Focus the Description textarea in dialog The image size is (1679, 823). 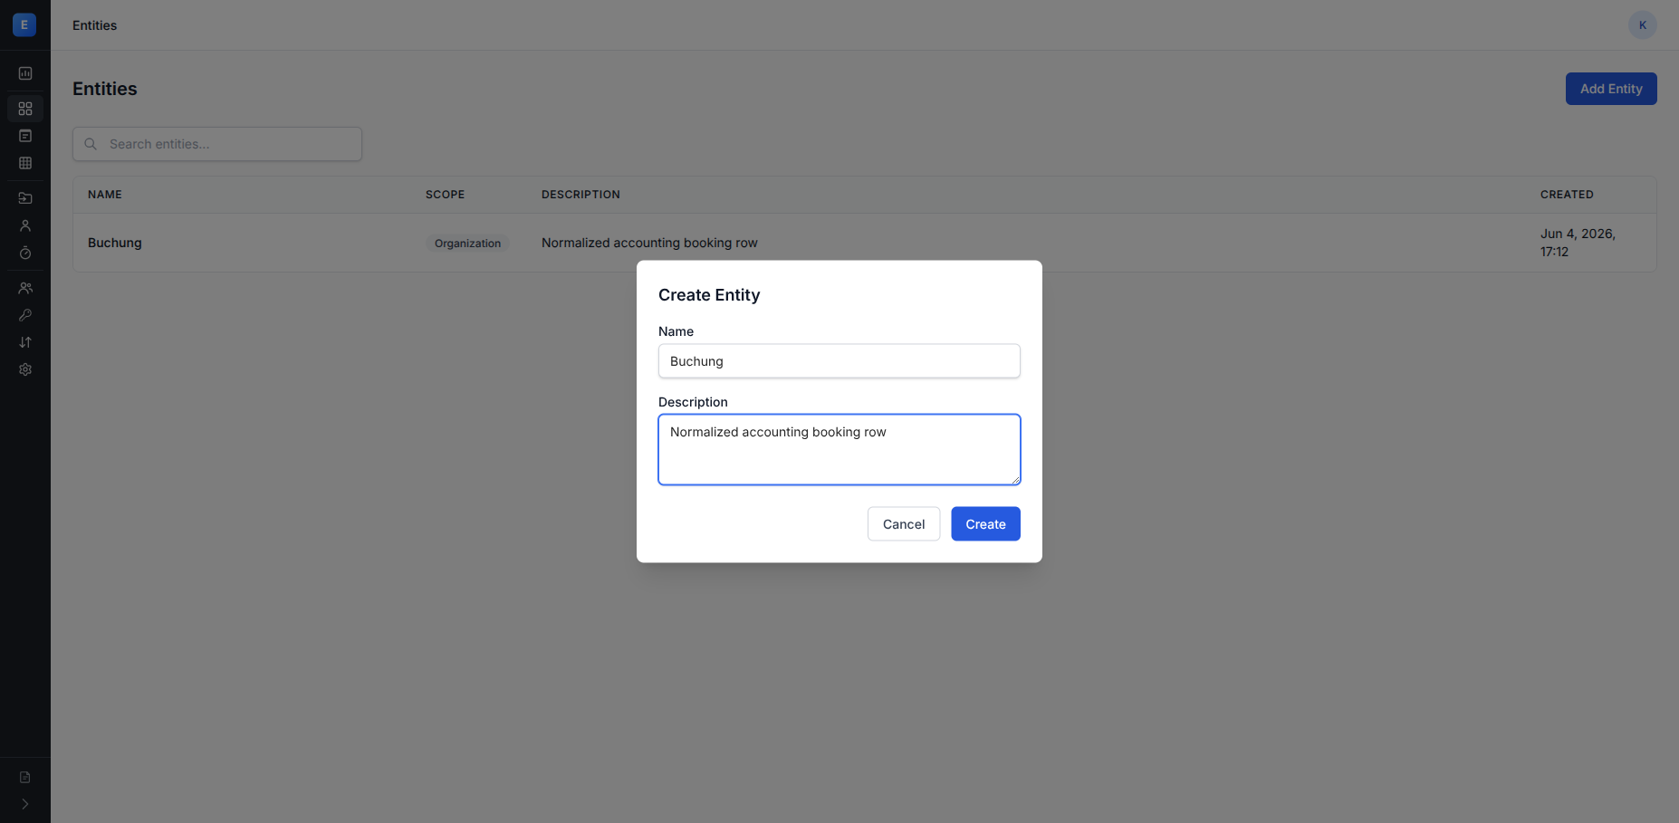click(x=839, y=450)
